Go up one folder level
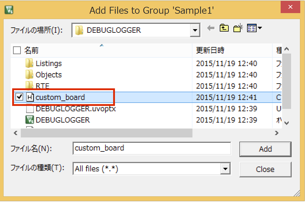Screen dimensions: 305x202 pos(224,29)
